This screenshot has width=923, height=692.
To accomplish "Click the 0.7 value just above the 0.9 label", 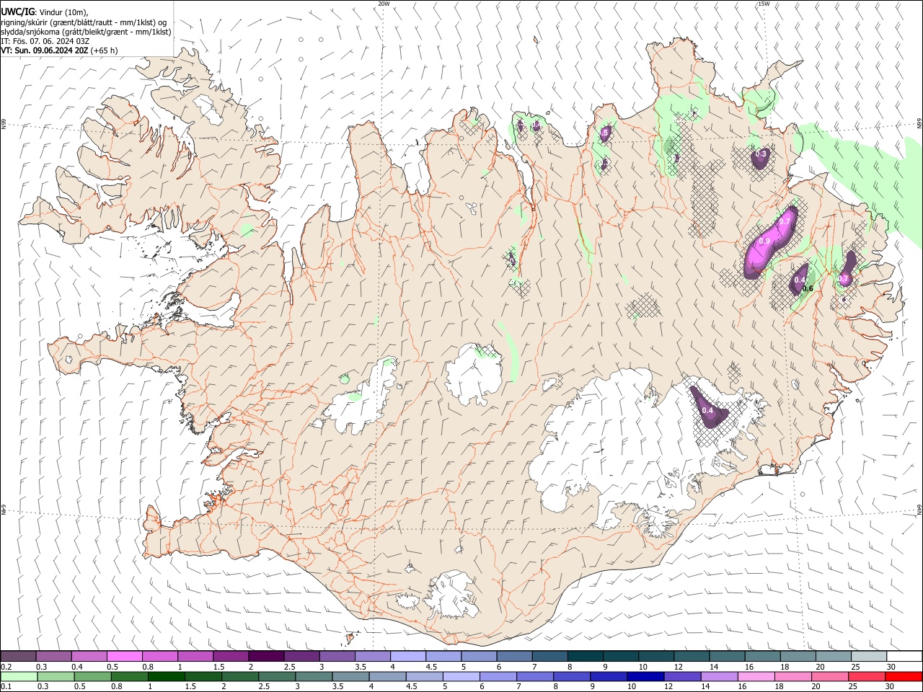I will pyautogui.click(x=785, y=221).
